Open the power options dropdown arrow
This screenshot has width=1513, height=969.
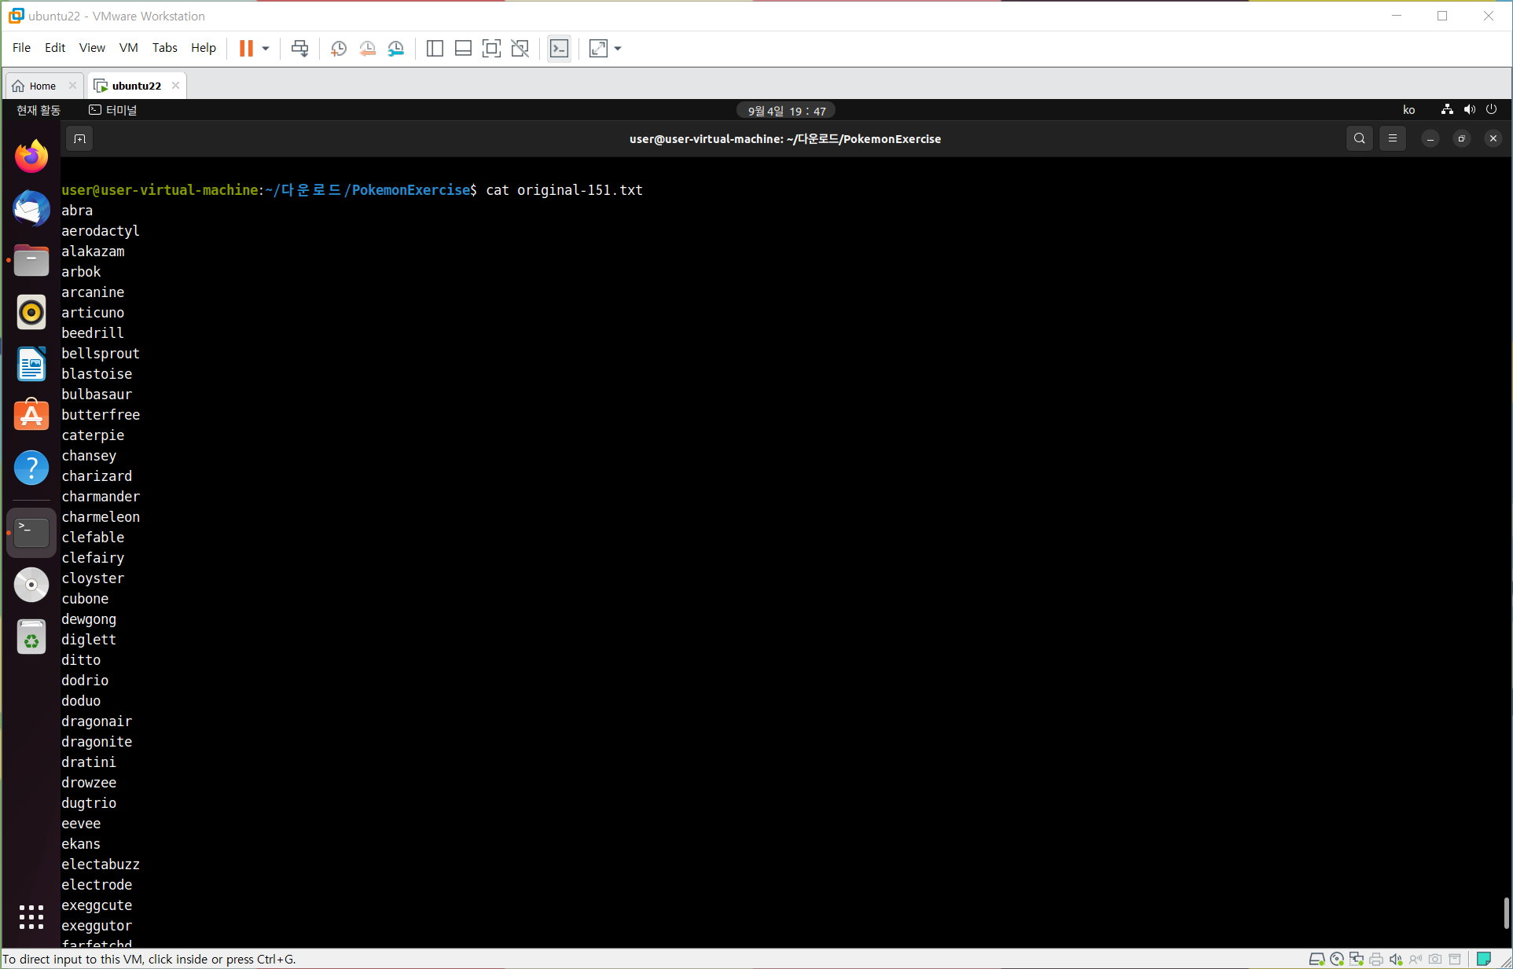(266, 49)
